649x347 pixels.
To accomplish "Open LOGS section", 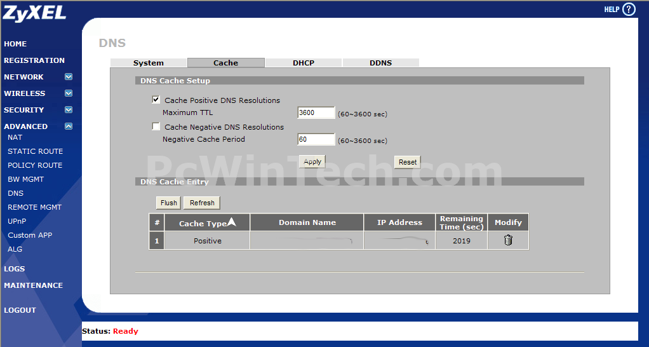I will tap(15, 269).
